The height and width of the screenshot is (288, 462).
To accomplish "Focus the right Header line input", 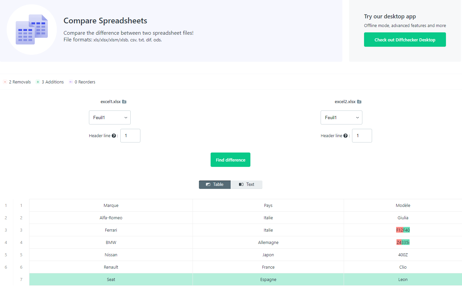I will (x=362, y=136).
